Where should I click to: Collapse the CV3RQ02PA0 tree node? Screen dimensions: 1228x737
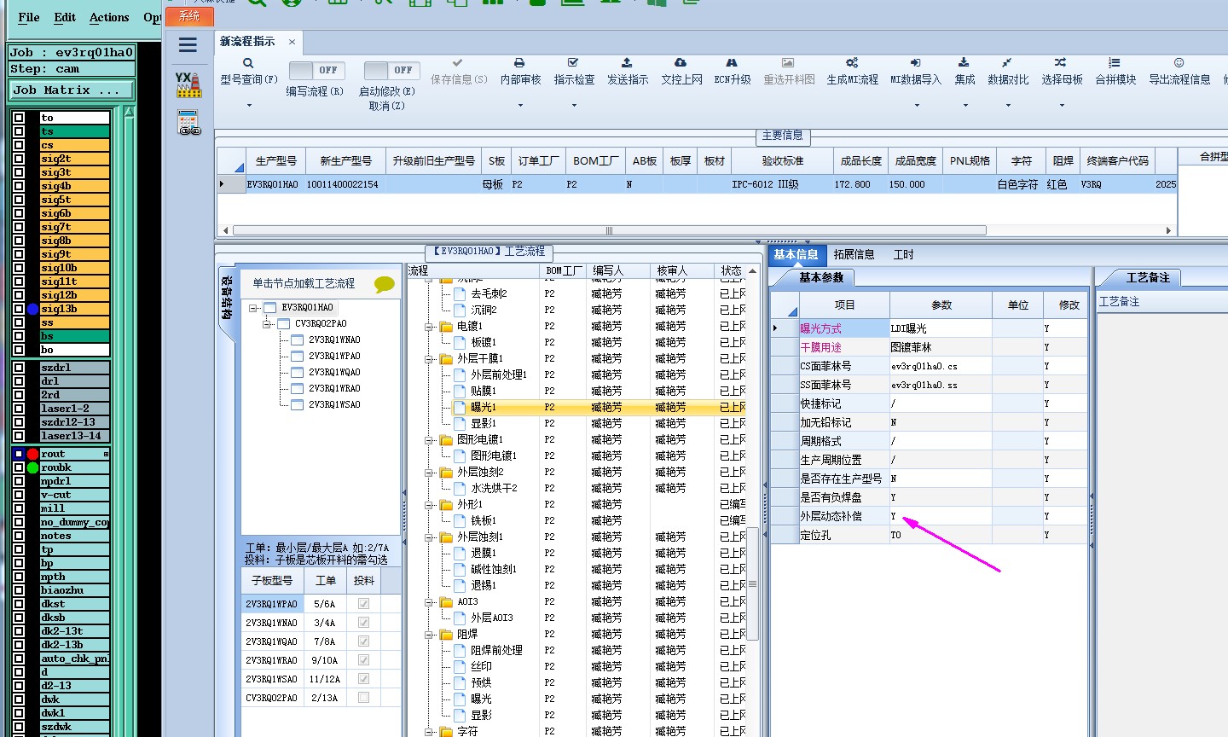(x=267, y=324)
